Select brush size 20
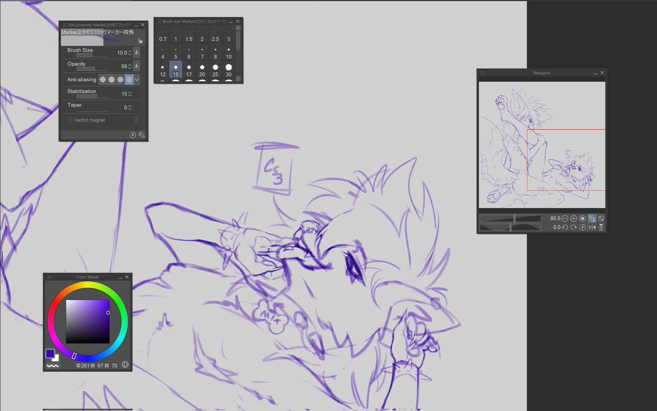 [202, 71]
